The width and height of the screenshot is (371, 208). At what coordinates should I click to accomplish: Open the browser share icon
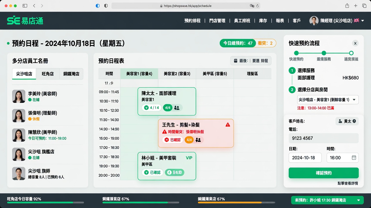[347, 6]
